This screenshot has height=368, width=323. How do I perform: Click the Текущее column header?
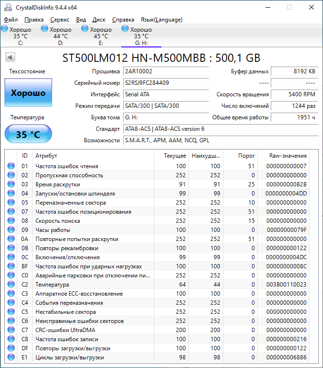click(172, 156)
